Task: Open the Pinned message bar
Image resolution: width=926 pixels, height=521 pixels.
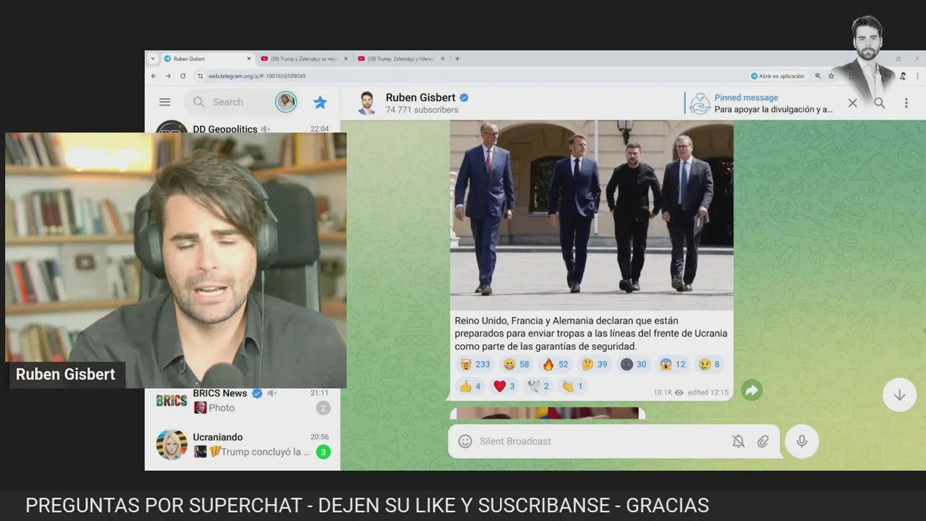Action: click(760, 103)
